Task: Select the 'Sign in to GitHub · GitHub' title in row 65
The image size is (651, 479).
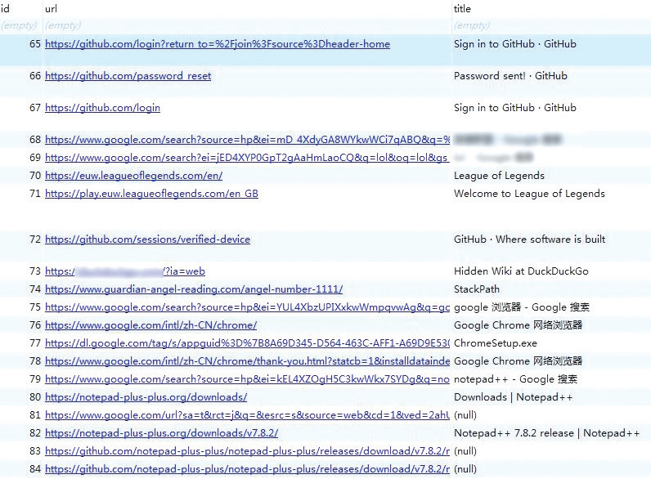Action: click(x=514, y=44)
